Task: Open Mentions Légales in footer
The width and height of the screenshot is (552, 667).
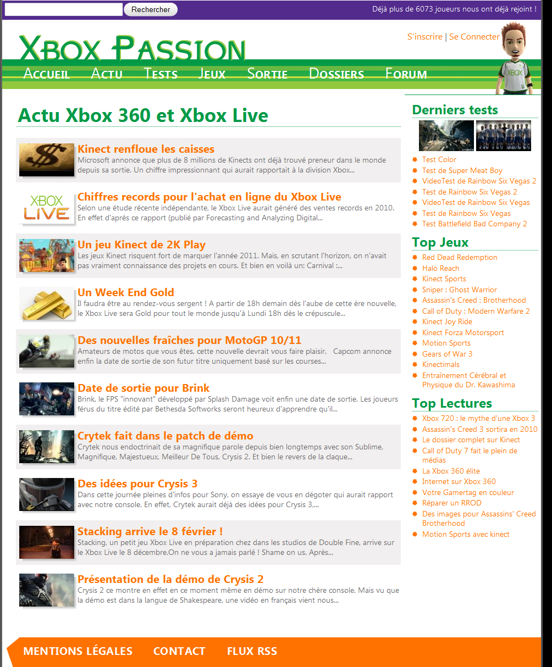Action: [78, 651]
